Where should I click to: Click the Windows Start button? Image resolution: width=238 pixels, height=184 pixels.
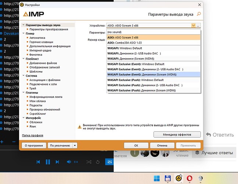157,178
